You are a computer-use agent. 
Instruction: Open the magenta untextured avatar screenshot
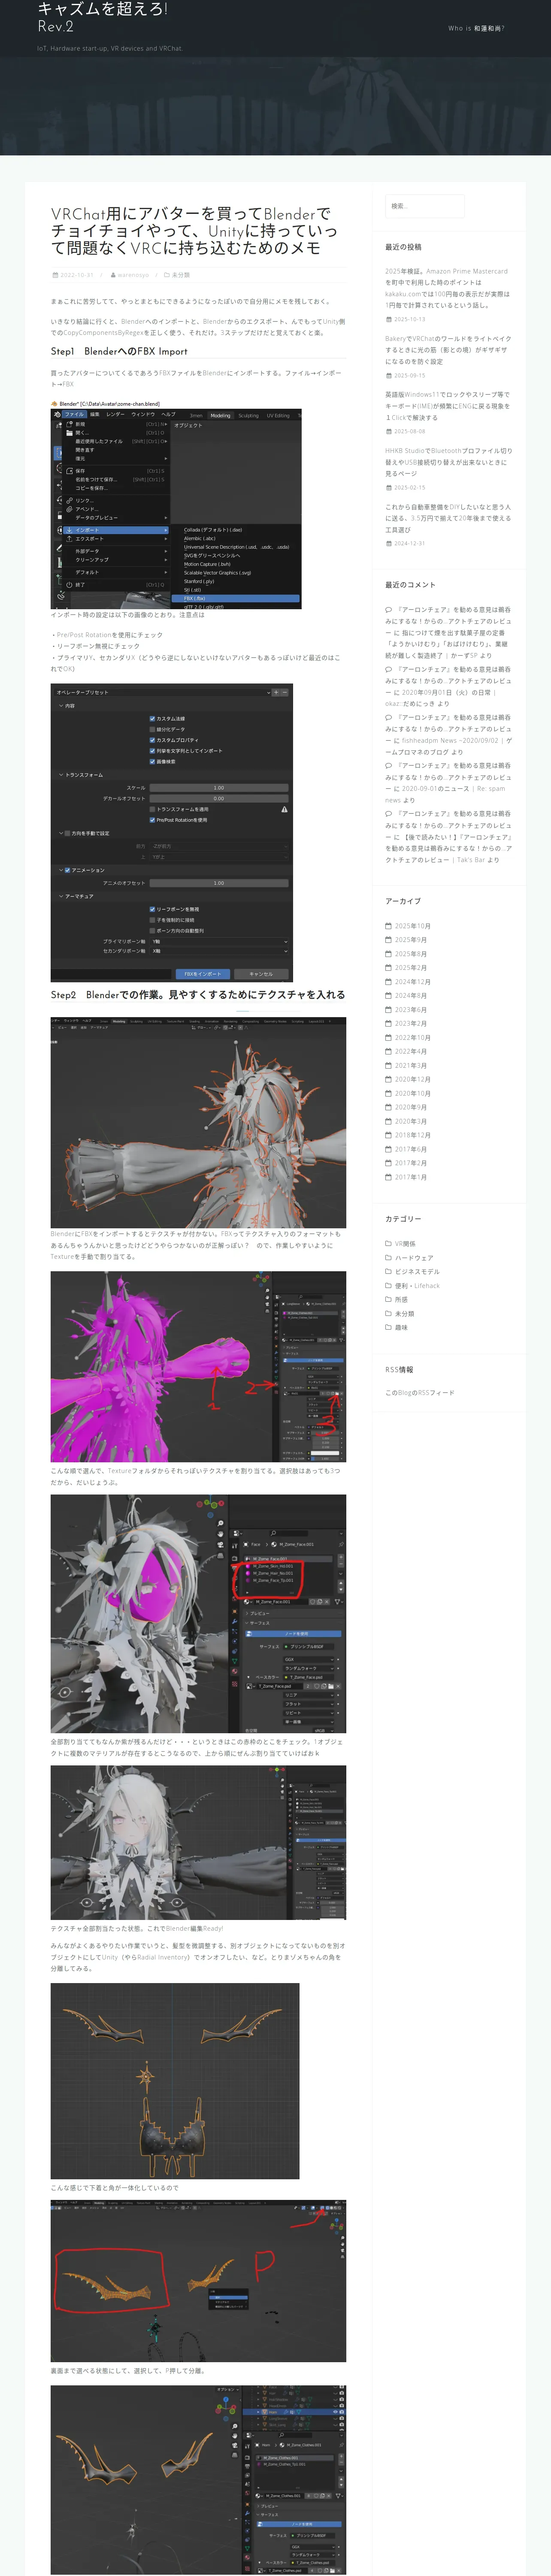click(198, 1366)
